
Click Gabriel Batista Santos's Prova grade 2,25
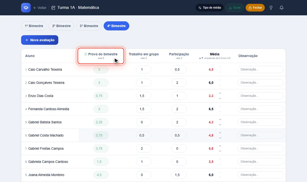pyautogui.click(x=101, y=122)
